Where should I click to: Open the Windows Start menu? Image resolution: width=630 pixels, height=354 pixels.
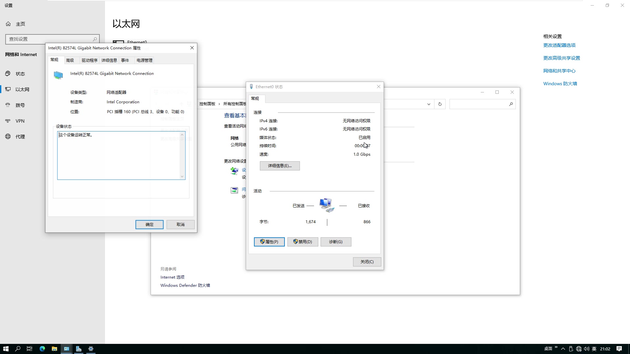click(x=6, y=349)
